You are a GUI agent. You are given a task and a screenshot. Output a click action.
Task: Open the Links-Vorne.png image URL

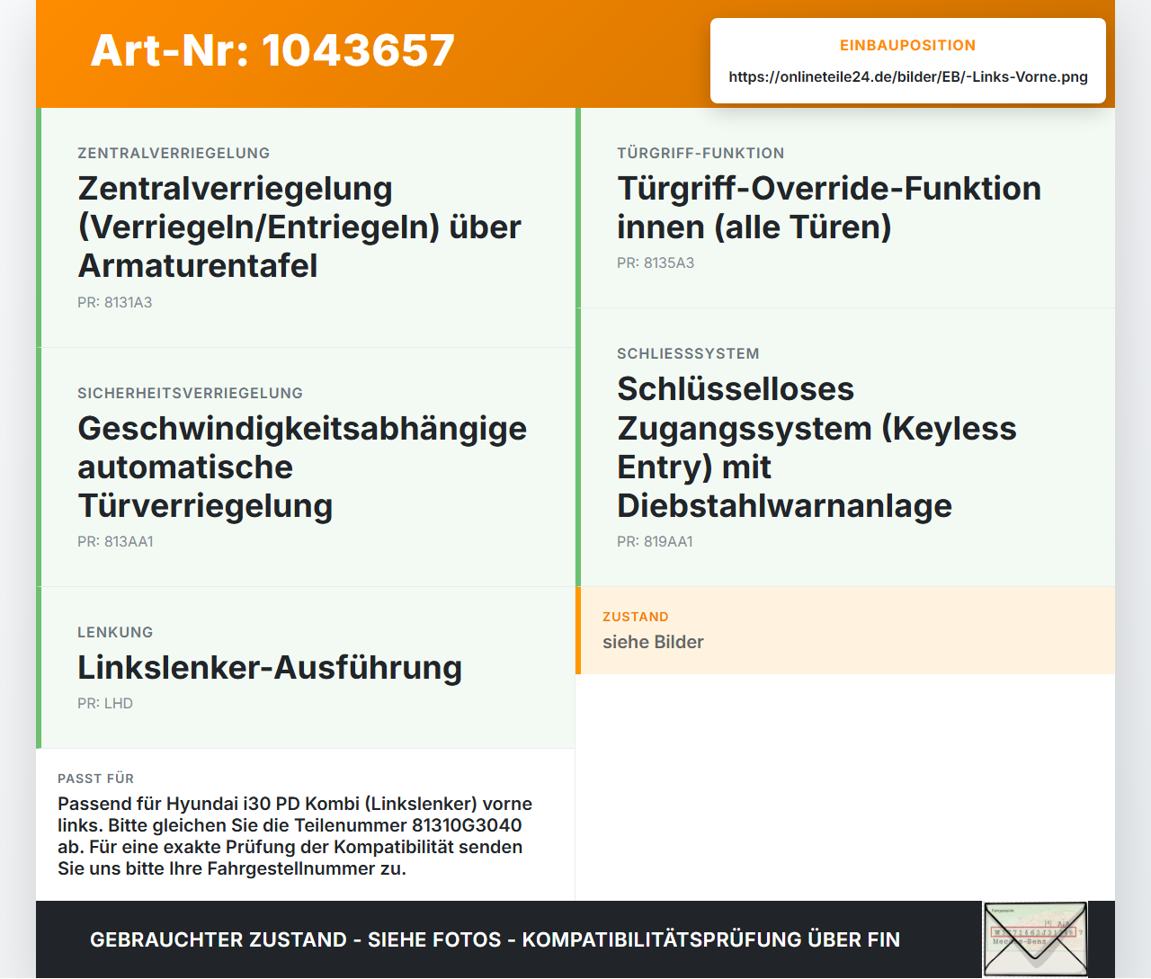[908, 77]
